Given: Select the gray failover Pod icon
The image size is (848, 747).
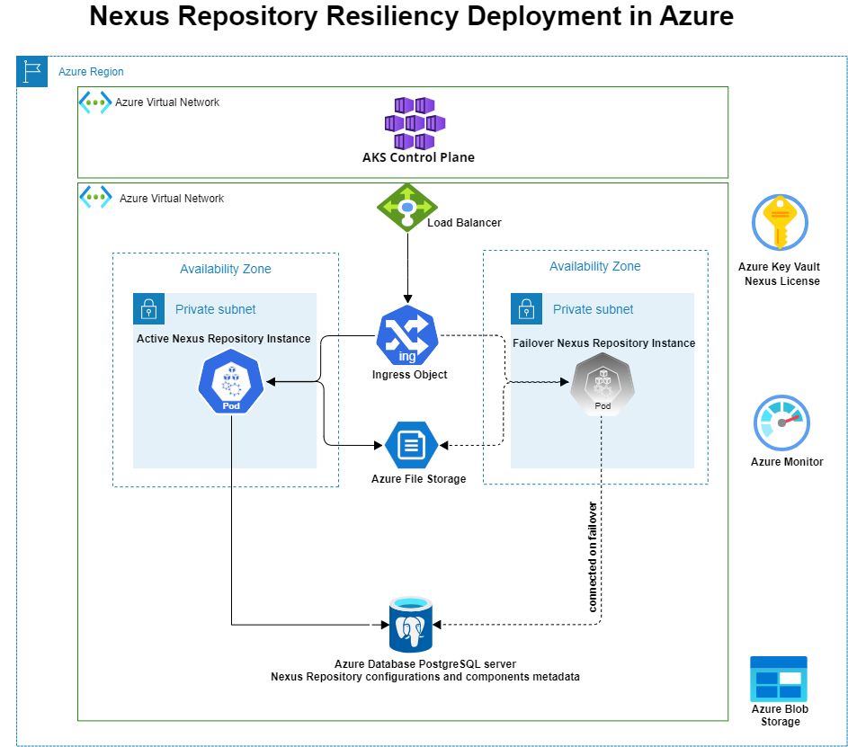Looking at the screenshot, I should 603,384.
